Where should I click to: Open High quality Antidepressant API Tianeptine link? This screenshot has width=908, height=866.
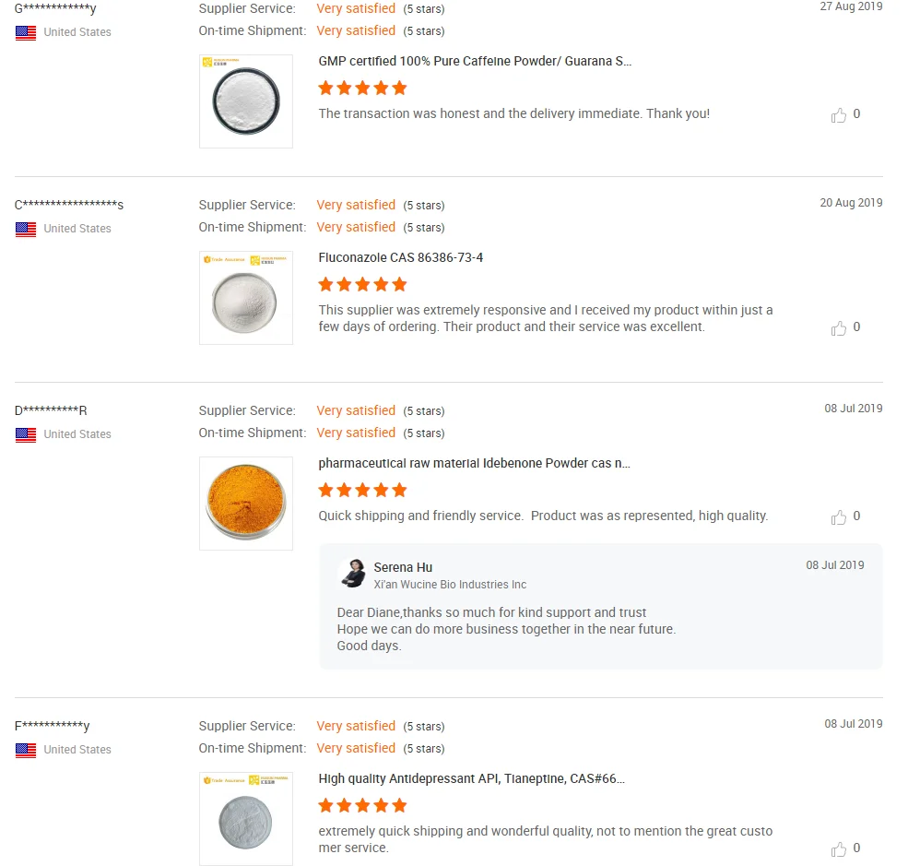pyautogui.click(x=472, y=778)
